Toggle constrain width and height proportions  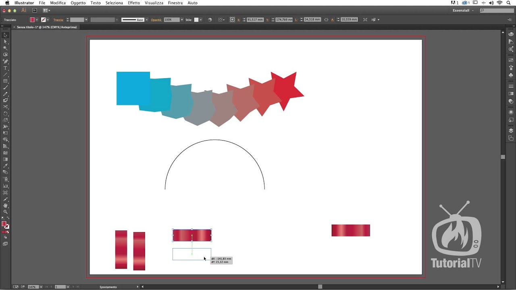point(326,19)
